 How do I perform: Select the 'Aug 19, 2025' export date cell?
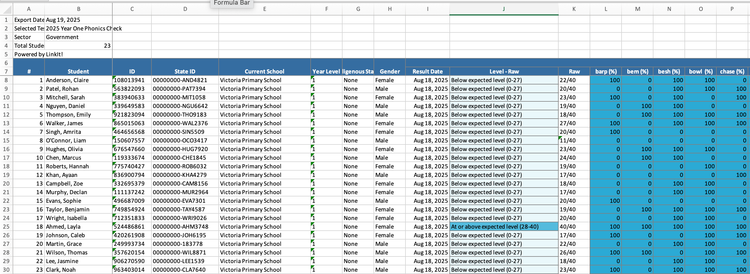(78, 20)
